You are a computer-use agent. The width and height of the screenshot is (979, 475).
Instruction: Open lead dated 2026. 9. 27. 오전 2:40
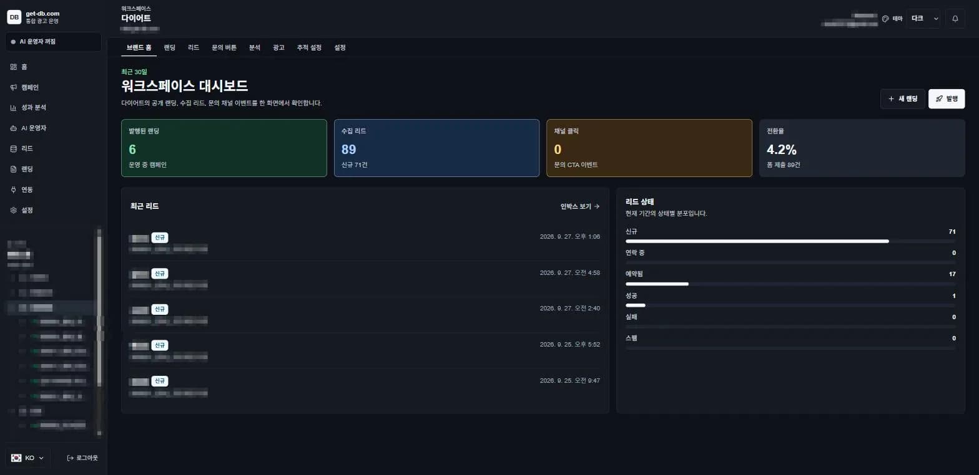click(x=365, y=315)
